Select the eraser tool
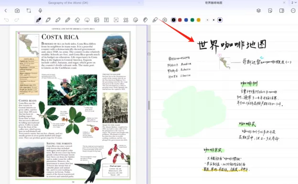Screen dimensions: 298x184 coord(77,20)
